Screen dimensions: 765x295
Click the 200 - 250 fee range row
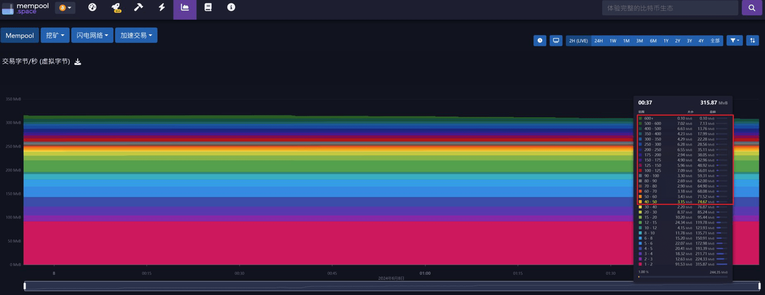[x=683, y=150]
